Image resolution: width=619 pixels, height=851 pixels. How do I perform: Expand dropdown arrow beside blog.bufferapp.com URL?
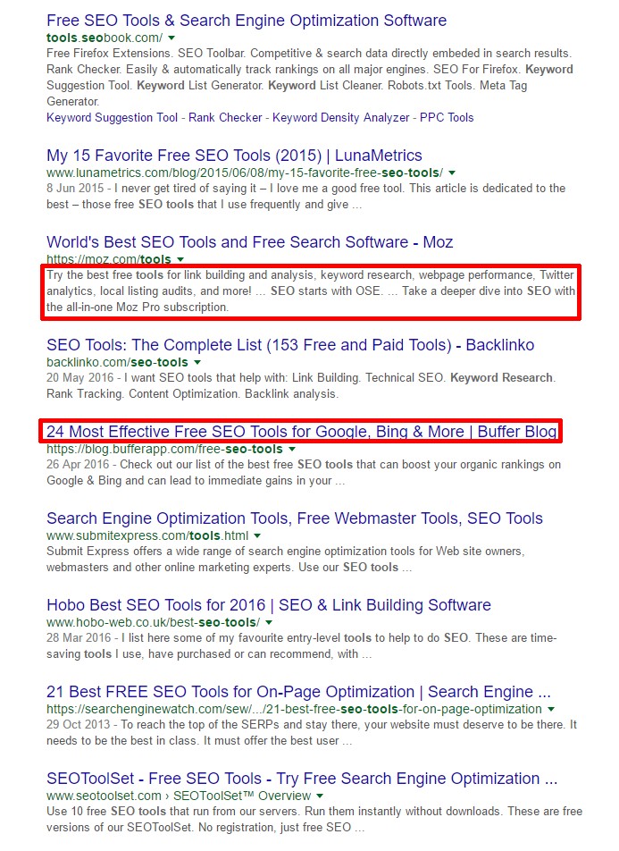(x=292, y=450)
